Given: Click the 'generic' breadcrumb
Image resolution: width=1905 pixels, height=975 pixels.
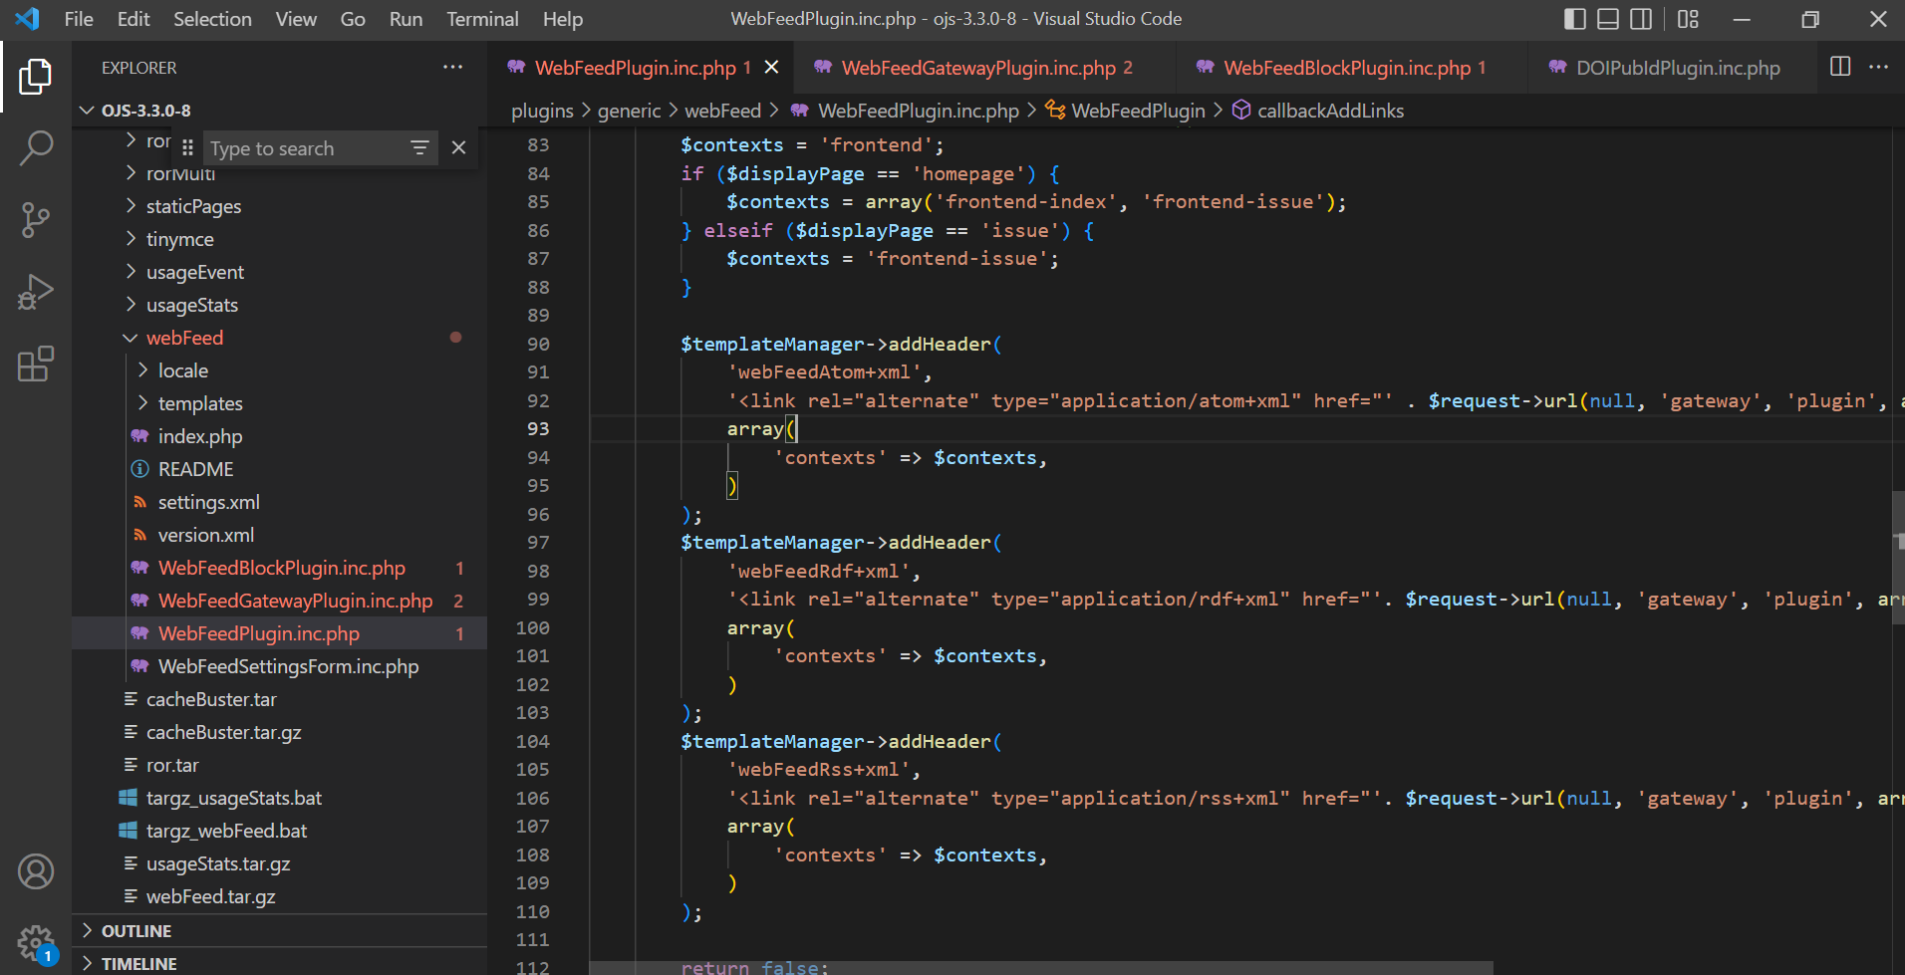Looking at the screenshot, I should (x=629, y=111).
